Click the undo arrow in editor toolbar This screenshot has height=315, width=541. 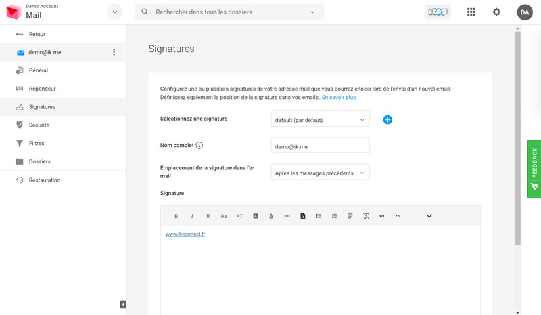tap(398, 216)
